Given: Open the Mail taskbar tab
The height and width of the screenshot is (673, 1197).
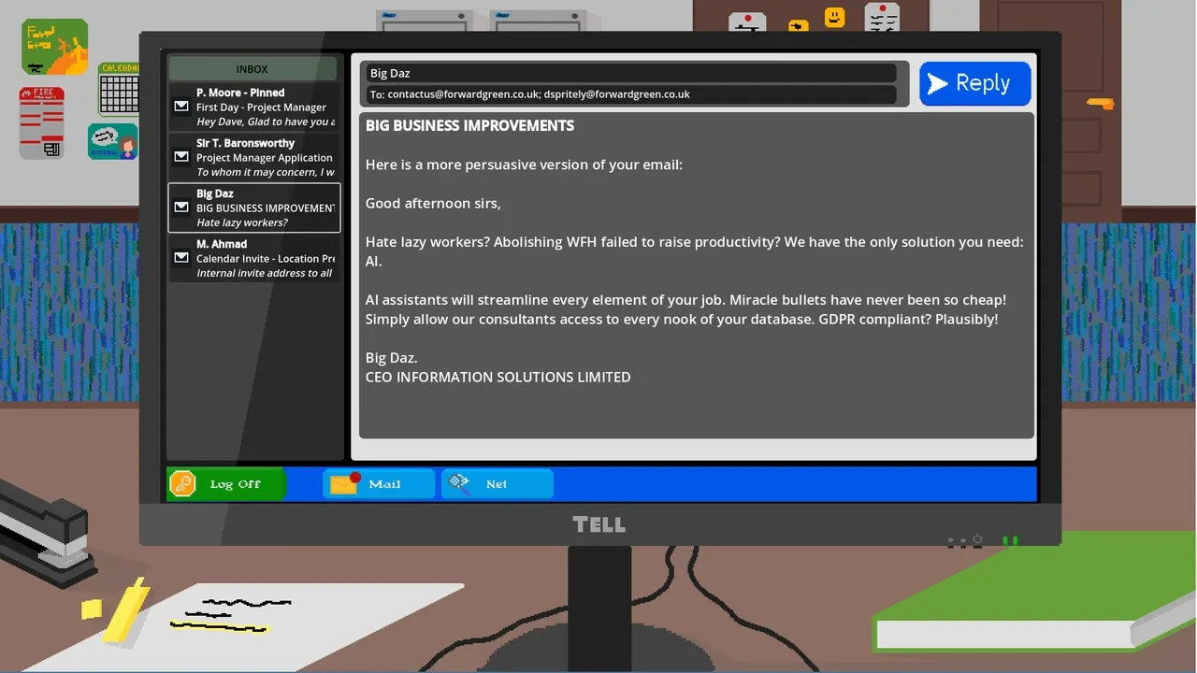Looking at the screenshot, I should coord(379,483).
